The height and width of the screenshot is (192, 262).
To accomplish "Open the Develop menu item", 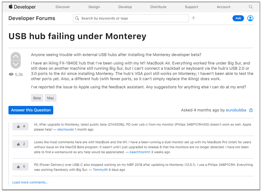I will 125,7.
